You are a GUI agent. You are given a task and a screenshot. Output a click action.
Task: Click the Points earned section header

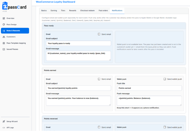[x=114, y=70]
